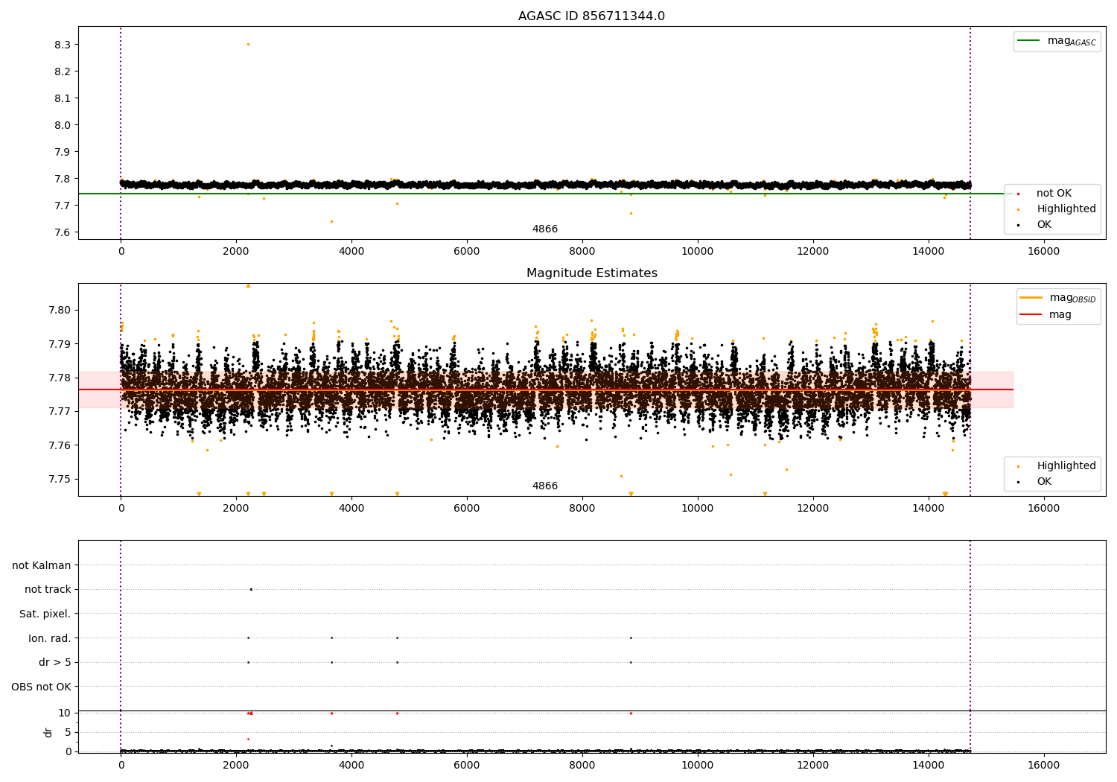Click the 8.2 y-axis tick label

click(x=63, y=71)
